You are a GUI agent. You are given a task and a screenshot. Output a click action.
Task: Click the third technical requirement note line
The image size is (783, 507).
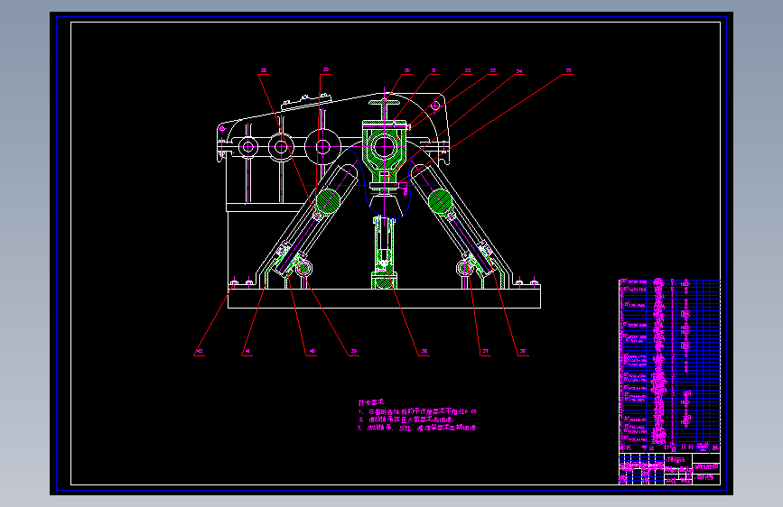(x=416, y=428)
